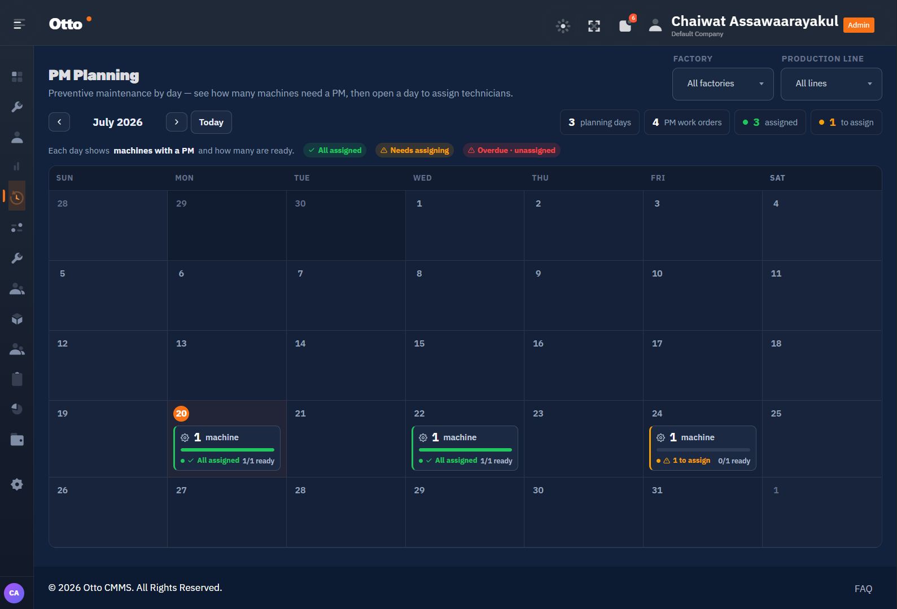Click empty progress bar on July 24
This screenshot has height=609, width=897.
click(703, 450)
